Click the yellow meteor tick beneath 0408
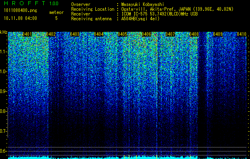This screenshot has width=250, height=159. point(190,157)
